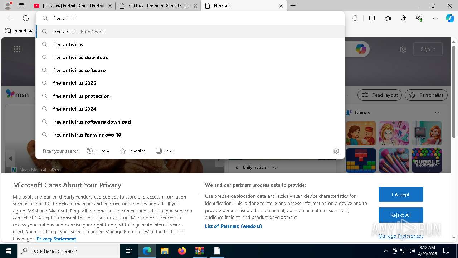
Task: Click the Sign in button
Action: [x=428, y=49]
